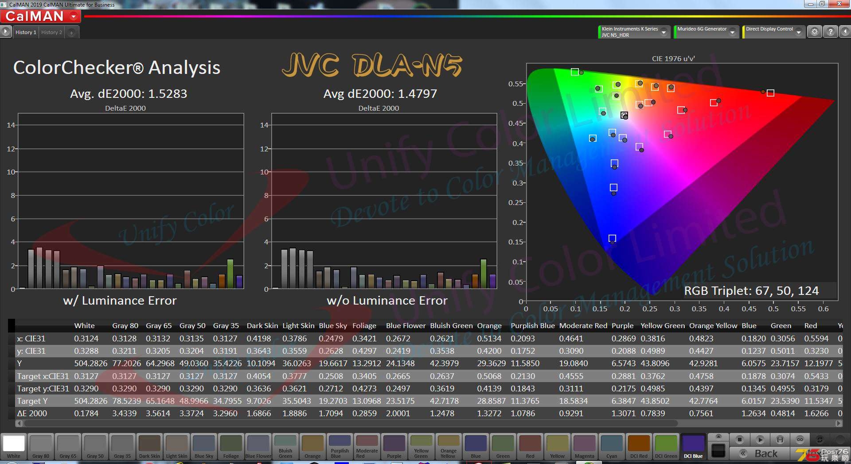
Task: Select the Foliage patch
Action: [x=231, y=446]
